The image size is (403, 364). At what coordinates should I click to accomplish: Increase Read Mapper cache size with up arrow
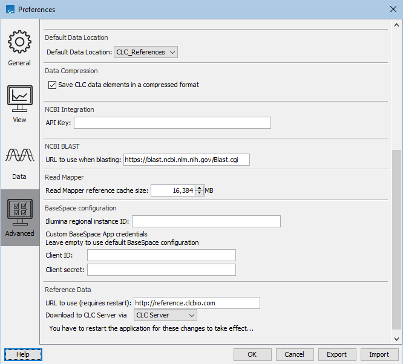tap(199, 188)
